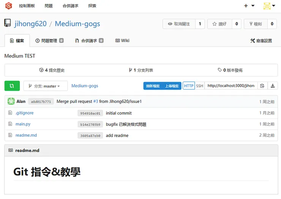
Task: Fork the repository with 複刻
Action: click(x=256, y=24)
